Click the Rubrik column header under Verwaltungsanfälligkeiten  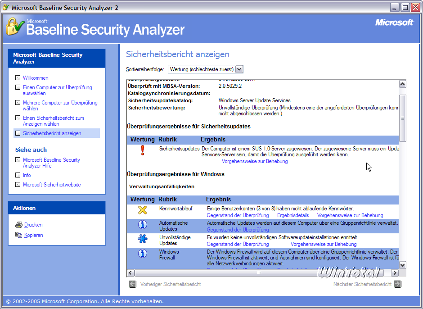[x=167, y=200]
